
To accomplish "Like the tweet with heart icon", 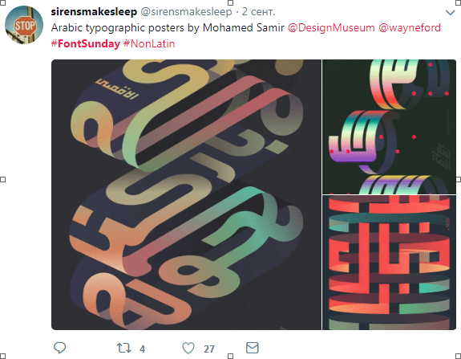I will point(188,348).
